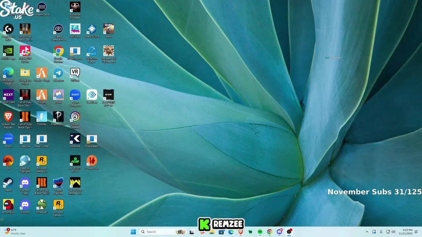Open the Stream Deck desktop shortcut
422x237 pixels.
(x=42, y=9)
